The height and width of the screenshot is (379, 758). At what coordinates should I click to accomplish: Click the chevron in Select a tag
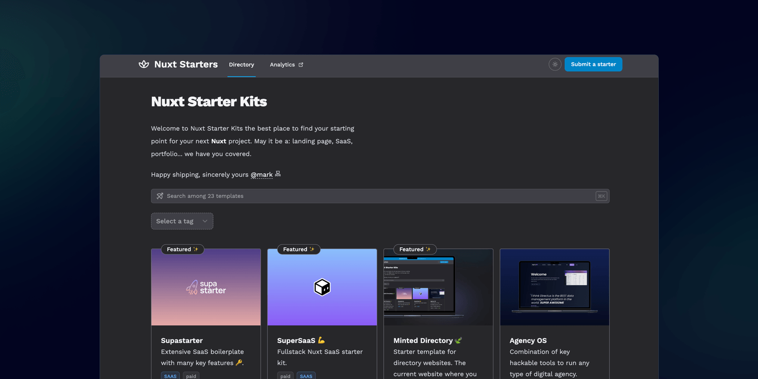tap(205, 221)
